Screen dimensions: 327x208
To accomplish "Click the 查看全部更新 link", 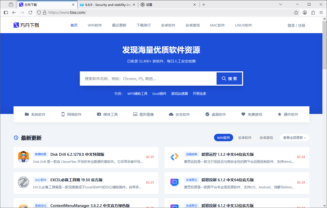I will (294, 137).
